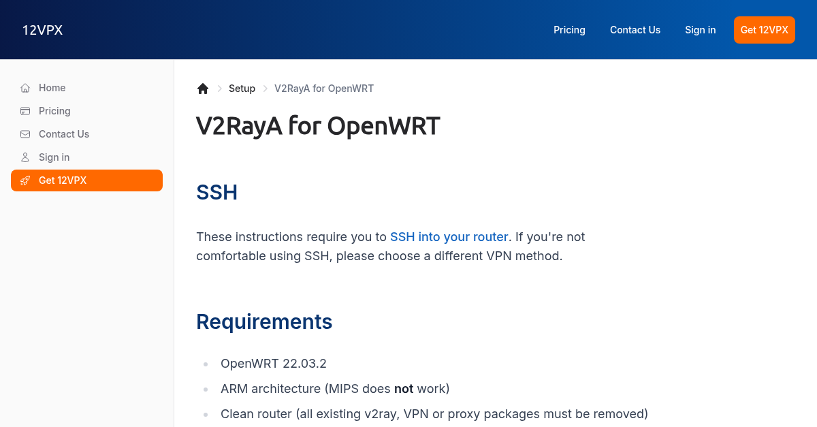Screen dimensions: 817x427
Task: Open the SSH into your router link
Action: tap(449, 236)
